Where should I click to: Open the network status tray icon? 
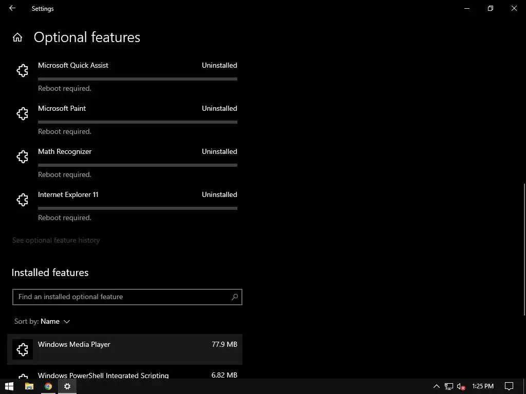(x=449, y=387)
